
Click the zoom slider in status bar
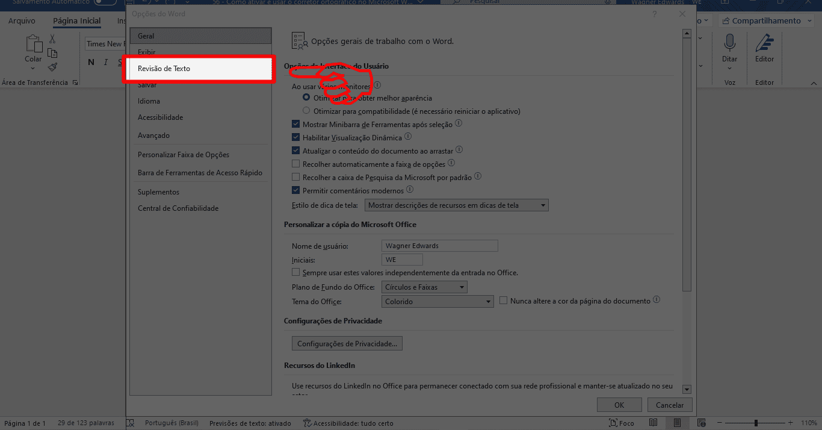pos(756,423)
